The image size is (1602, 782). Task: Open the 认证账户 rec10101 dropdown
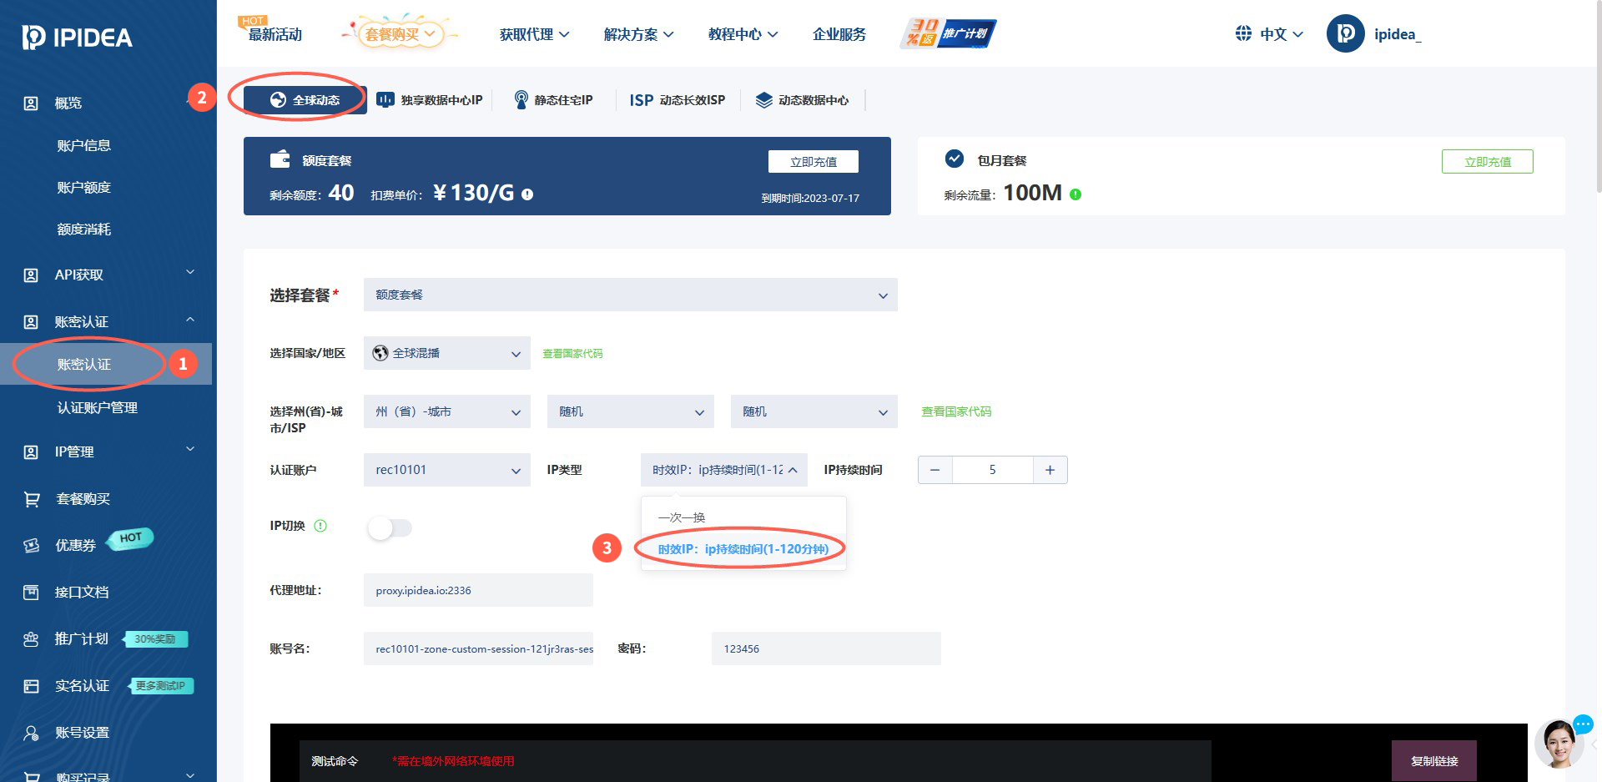[x=447, y=470]
